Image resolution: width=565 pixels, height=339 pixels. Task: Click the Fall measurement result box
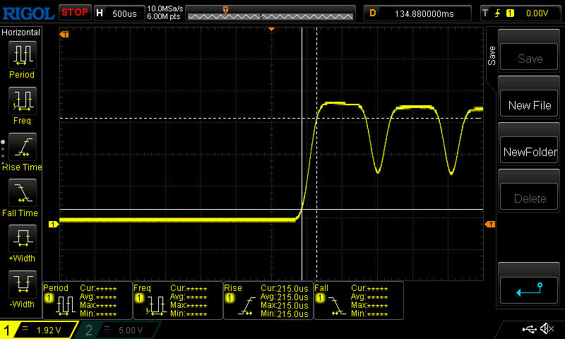point(359,300)
